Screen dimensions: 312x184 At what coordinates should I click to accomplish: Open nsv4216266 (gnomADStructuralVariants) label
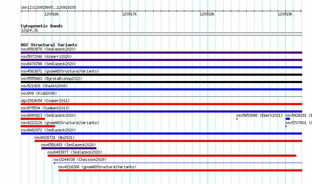point(97,167)
